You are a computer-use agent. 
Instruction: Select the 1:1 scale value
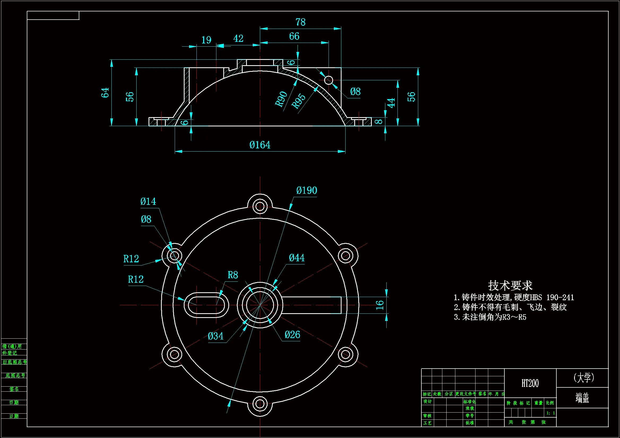(550, 413)
